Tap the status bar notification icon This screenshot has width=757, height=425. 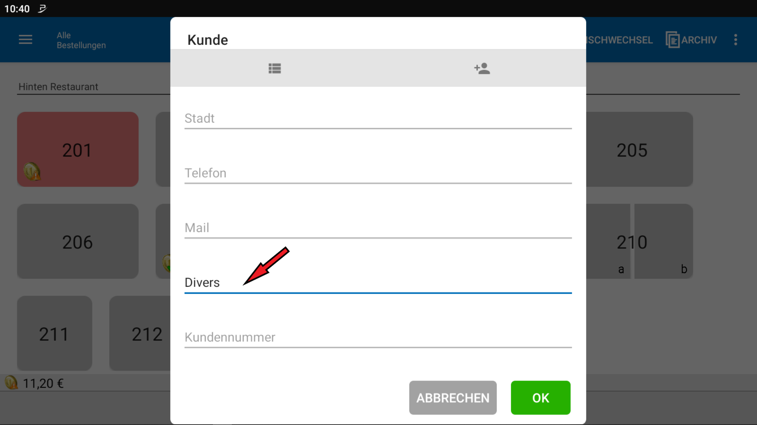click(42, 8)
